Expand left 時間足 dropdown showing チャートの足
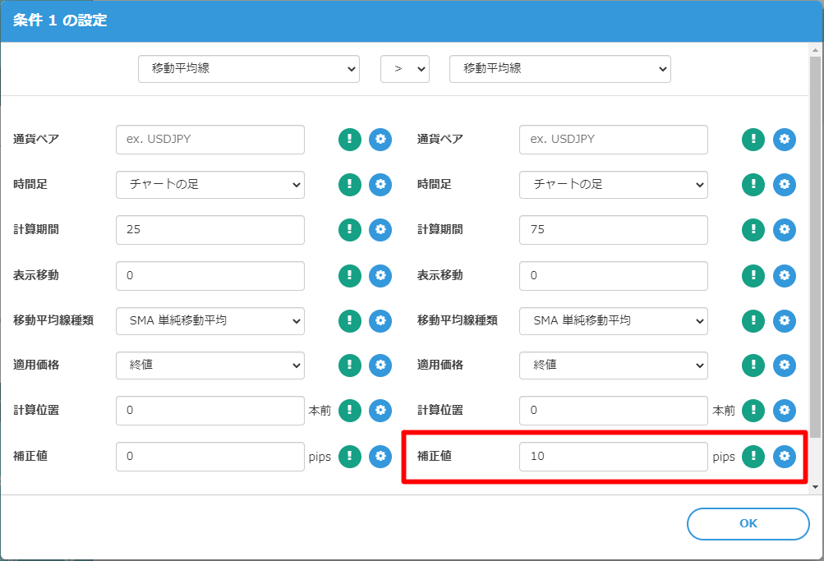This screenshot has height=561, width=824. (x=210, y=185)
